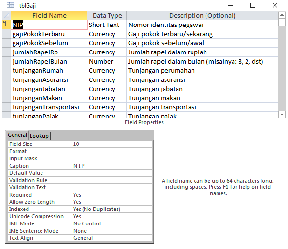This screenshot has width=288, height=249.
Task: Maximize the tblGaji window
Action: pos(253,5)
